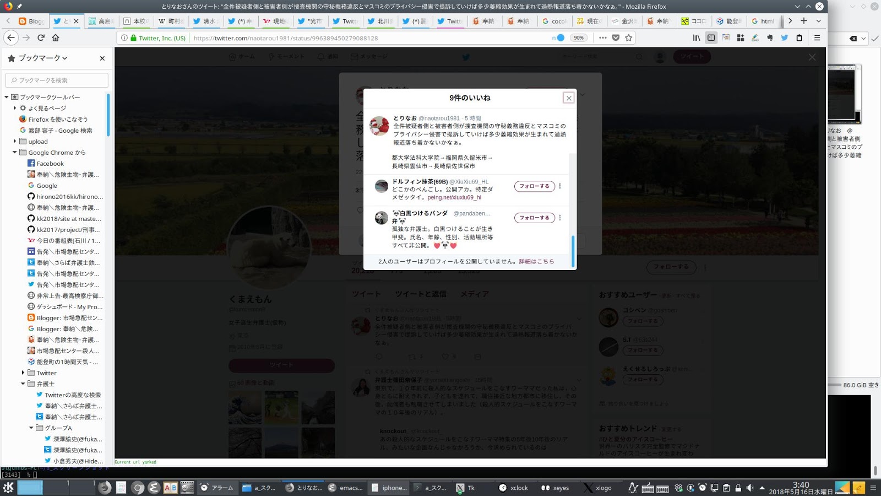Focus the ブックマークを検索 field
881x496 pixels.
57,80
